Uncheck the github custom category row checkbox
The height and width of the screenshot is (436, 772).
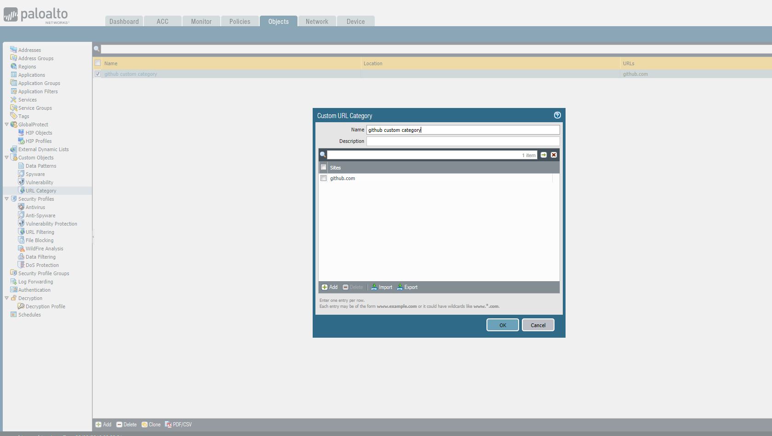pyautogui.click(x=97, y=74)
